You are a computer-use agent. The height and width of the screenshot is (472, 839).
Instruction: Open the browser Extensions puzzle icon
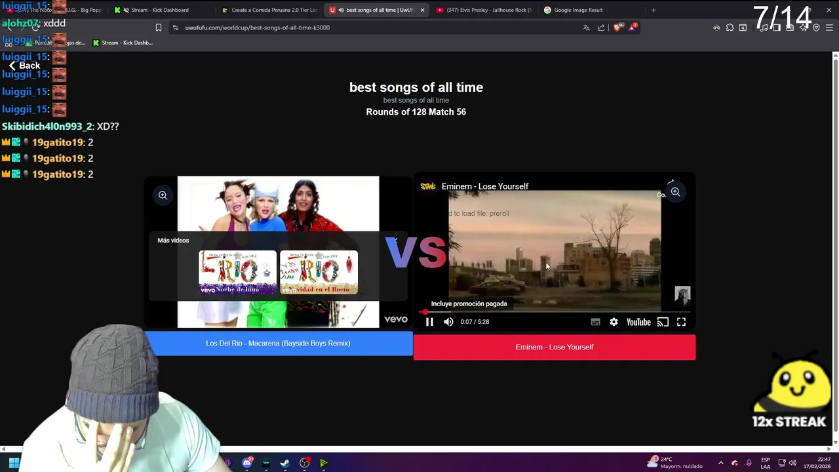pyautogui.click(x=730, y=28)
